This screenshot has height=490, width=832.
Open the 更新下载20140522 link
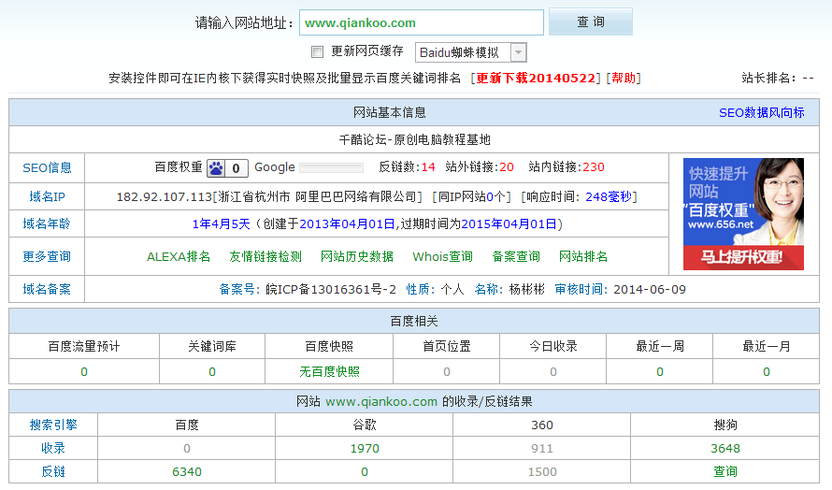536,78
